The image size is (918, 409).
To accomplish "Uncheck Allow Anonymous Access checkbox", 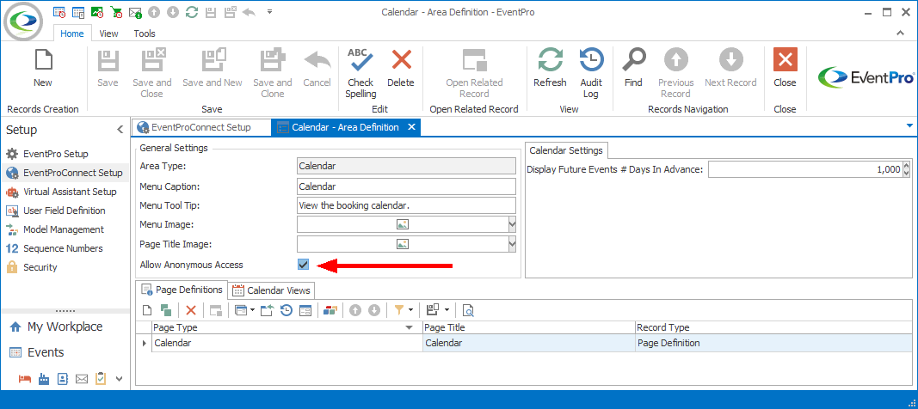I will (x=303, y=265).
